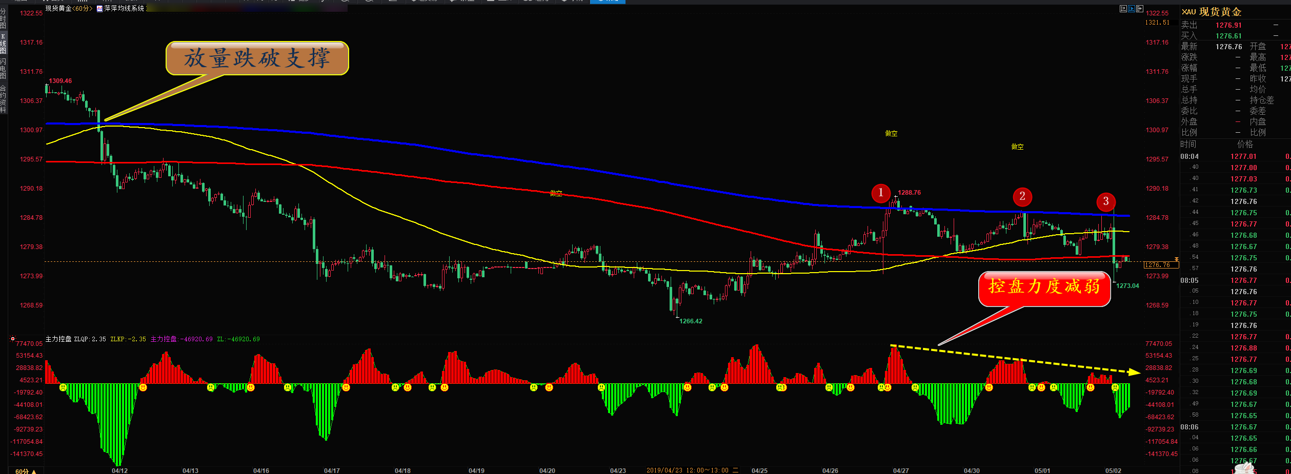Click the 现货黄金<60分> chart title
This screenshot has width=1291, height=474.
[x=69, y=9]
